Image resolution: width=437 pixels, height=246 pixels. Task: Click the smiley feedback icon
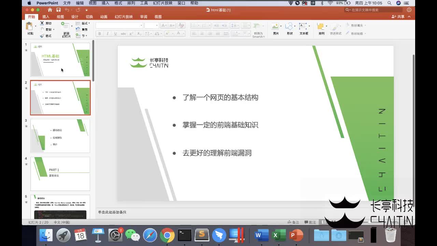pyautogui.click(x=409, y=10)
